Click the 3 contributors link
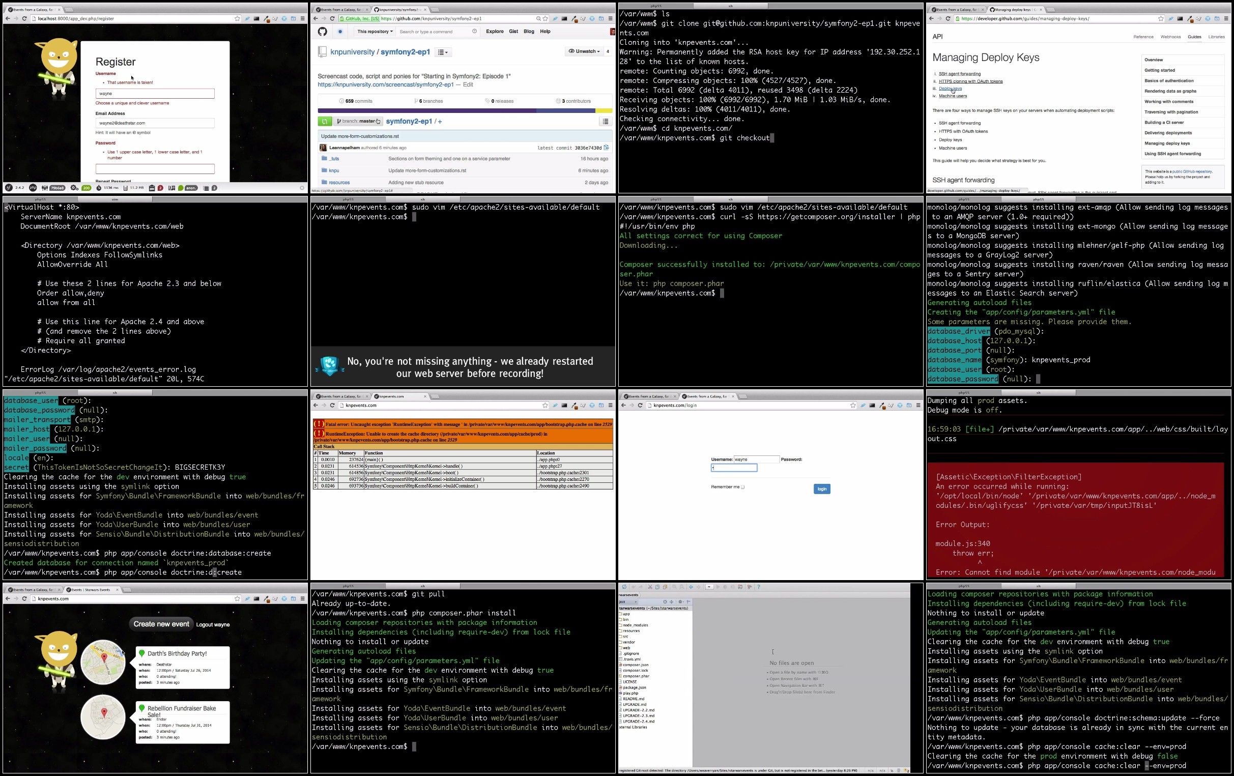Screen dimensions: 1234x776 573,101
